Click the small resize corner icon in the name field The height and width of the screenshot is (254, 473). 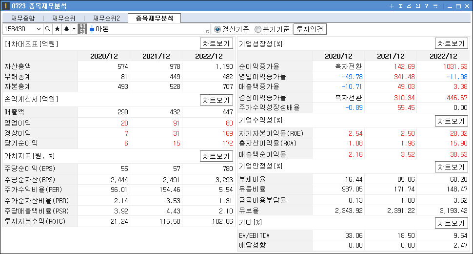[x=208, y=31]
